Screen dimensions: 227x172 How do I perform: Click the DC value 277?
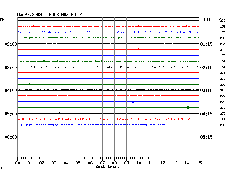point(223,96)
